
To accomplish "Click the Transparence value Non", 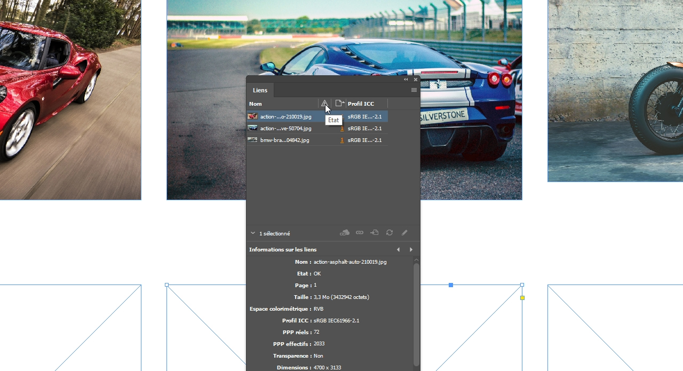I will [x=319, y=356].
